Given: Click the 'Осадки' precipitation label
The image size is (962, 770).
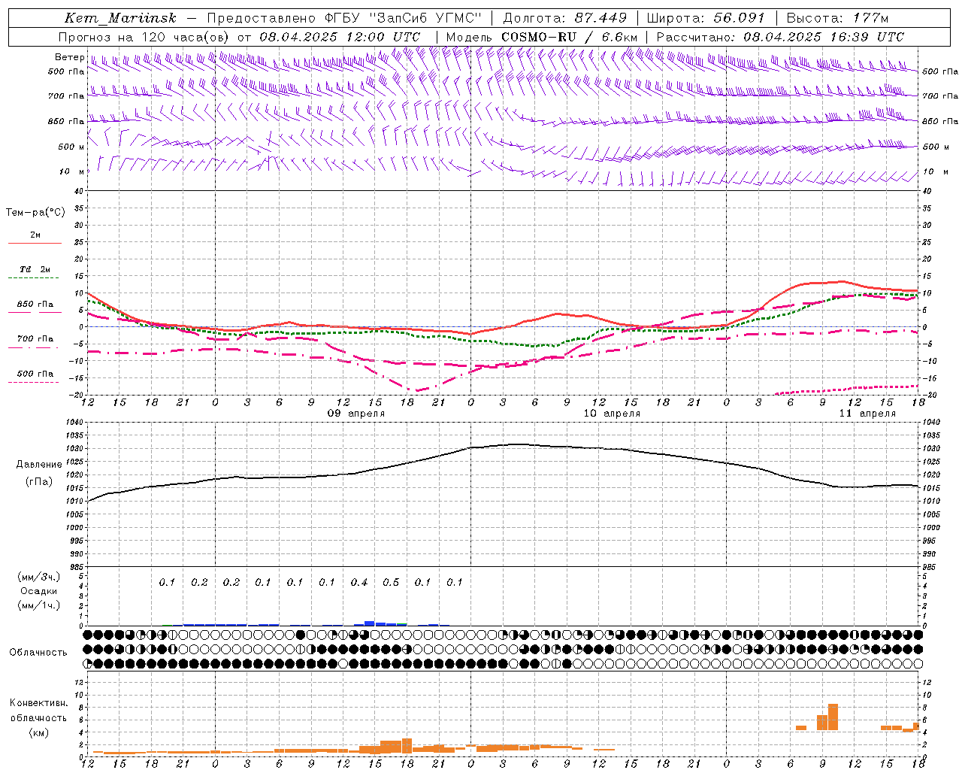Looking at the screenshot, I should pos(39,591).
